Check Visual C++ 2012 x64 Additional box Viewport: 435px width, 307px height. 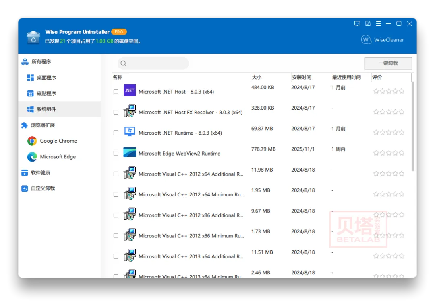coord(116,174)
